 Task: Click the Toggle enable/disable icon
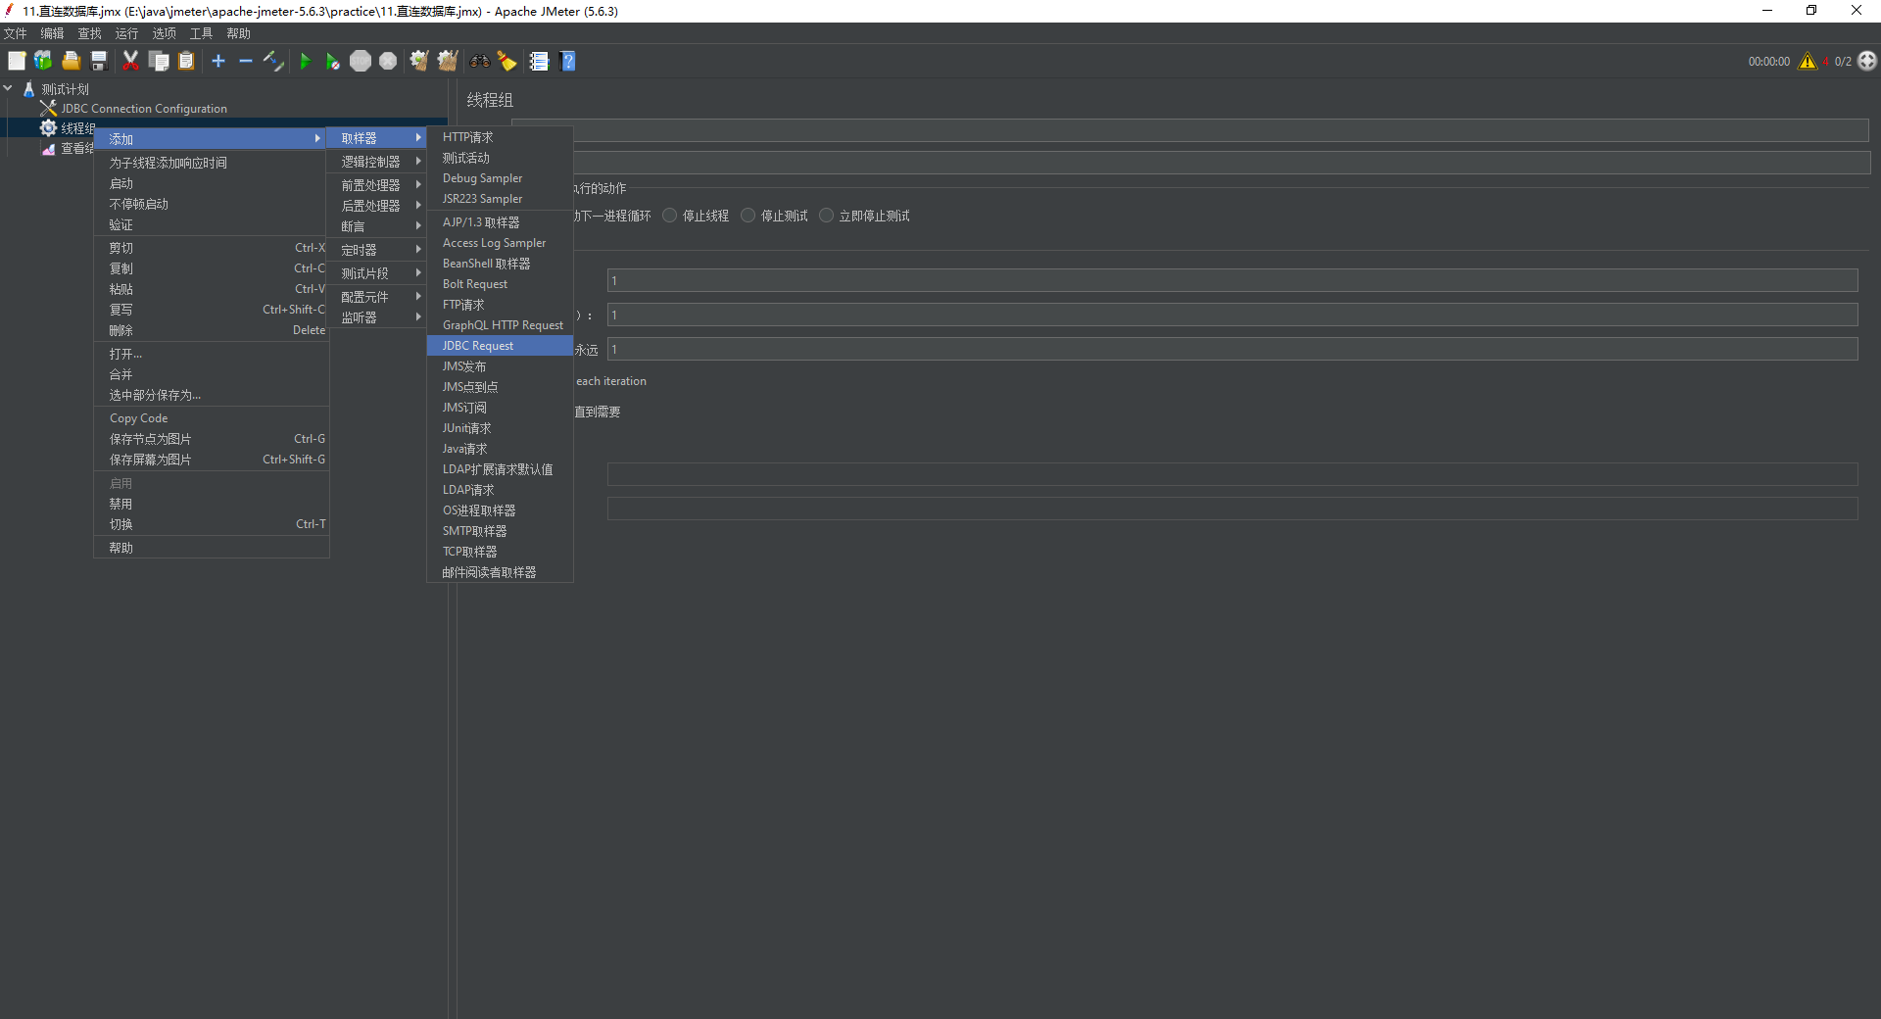(x=273, y=61)
